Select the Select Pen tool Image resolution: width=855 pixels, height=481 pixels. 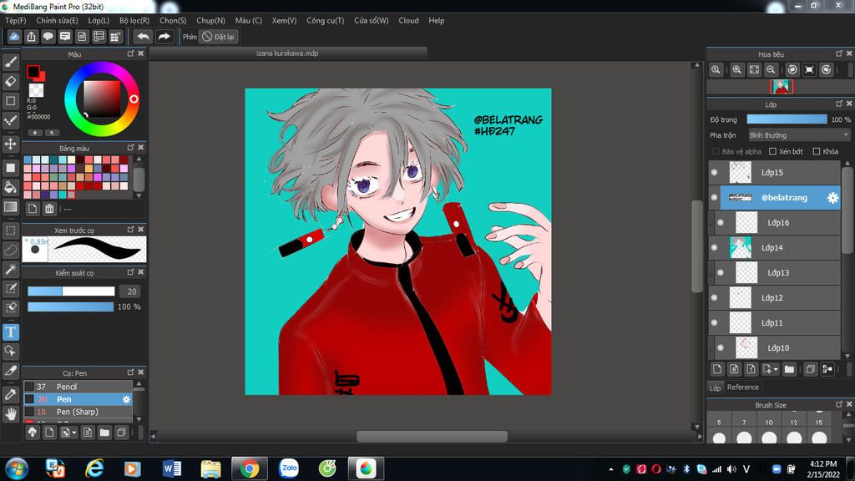tap(10, 288)
